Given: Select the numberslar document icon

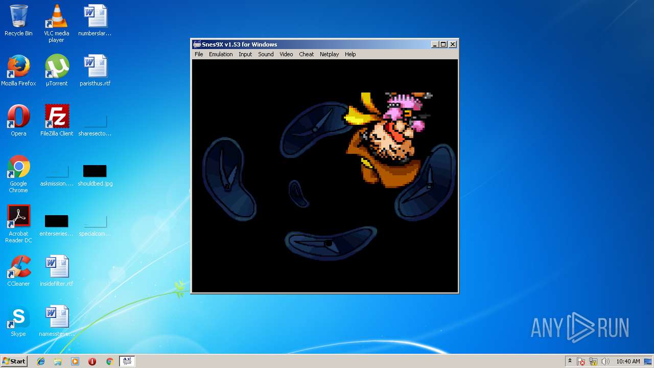Looking at the screenshot, I should (95, 20).
